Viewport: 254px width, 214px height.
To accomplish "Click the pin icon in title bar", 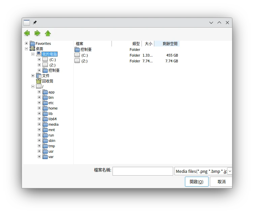I will coord(35,23).
